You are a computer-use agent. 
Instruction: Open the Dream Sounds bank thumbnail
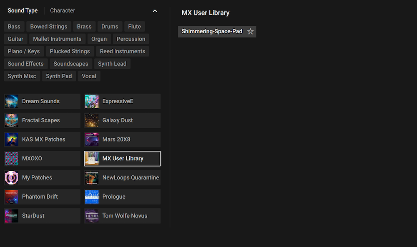[x=11, y=101]
